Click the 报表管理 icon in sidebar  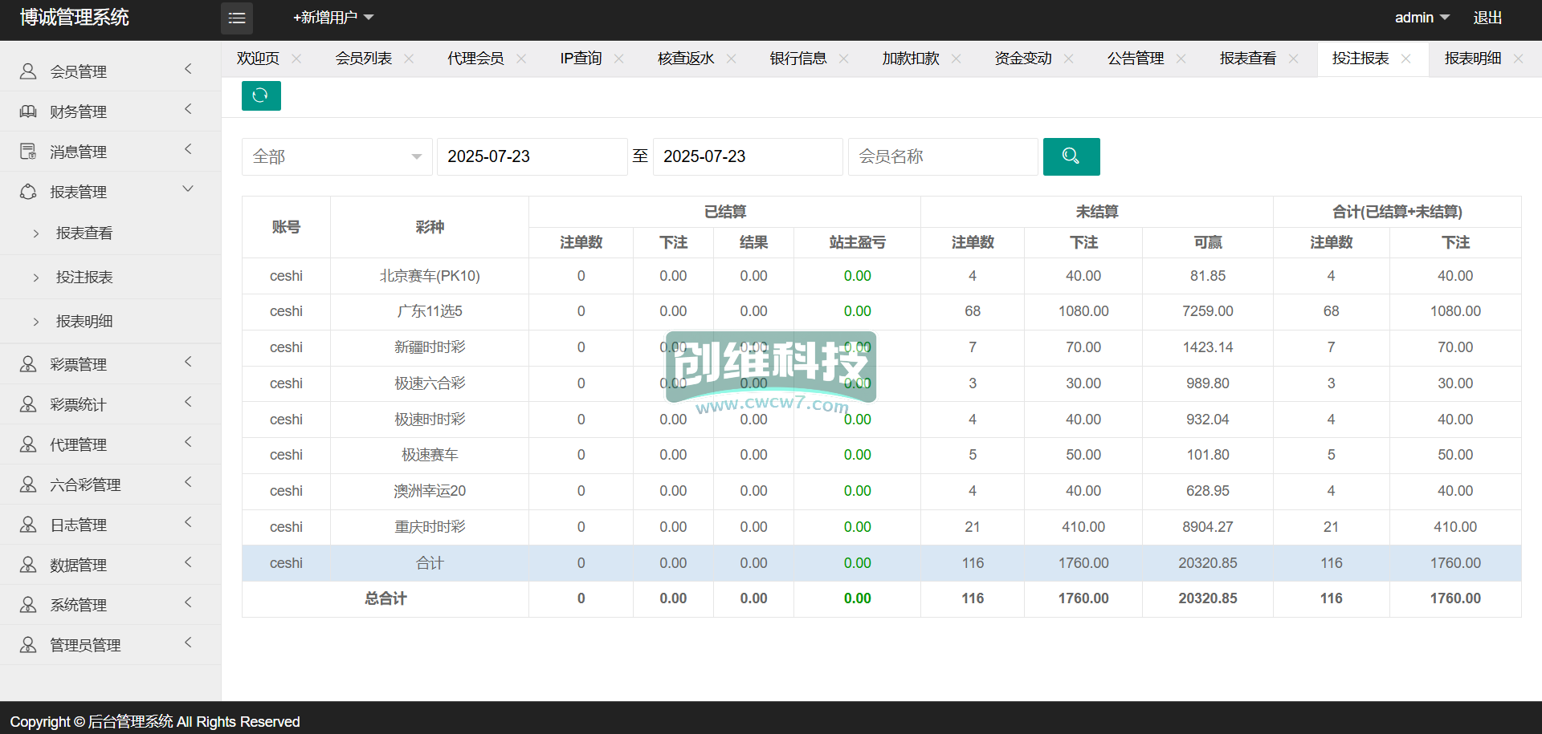28,192
